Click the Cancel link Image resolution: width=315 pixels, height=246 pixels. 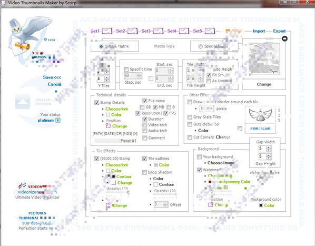(x=54, y=84)
